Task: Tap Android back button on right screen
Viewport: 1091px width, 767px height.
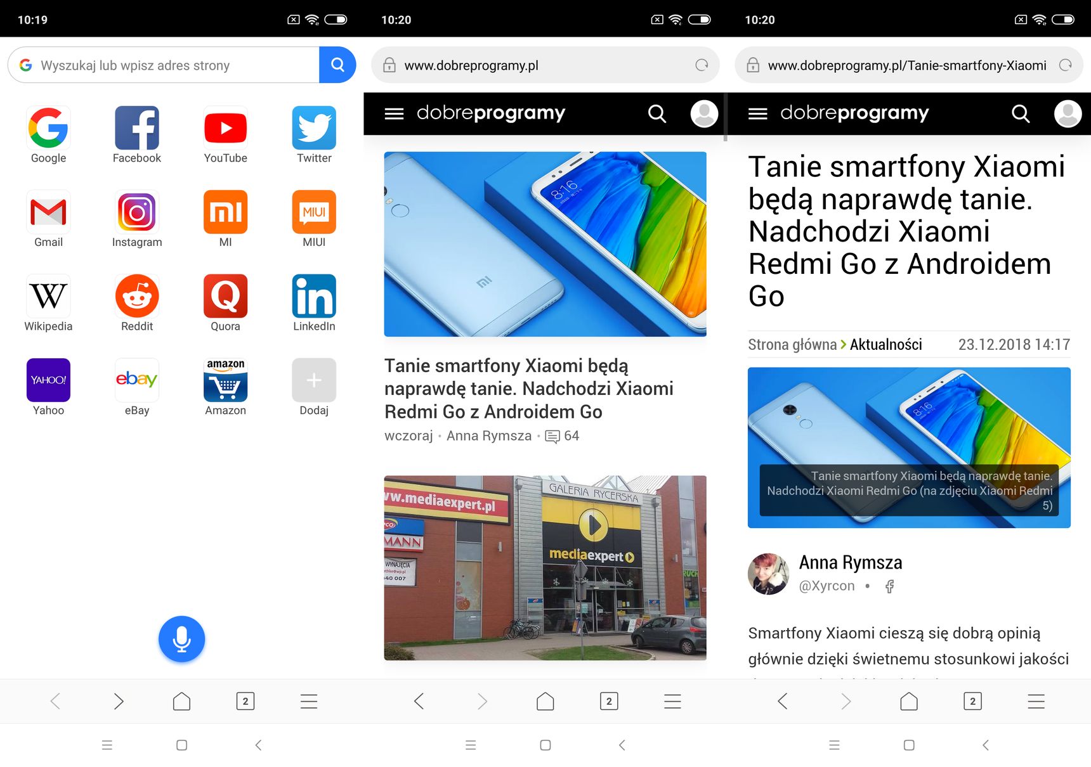Action: (x=985, y=745)
